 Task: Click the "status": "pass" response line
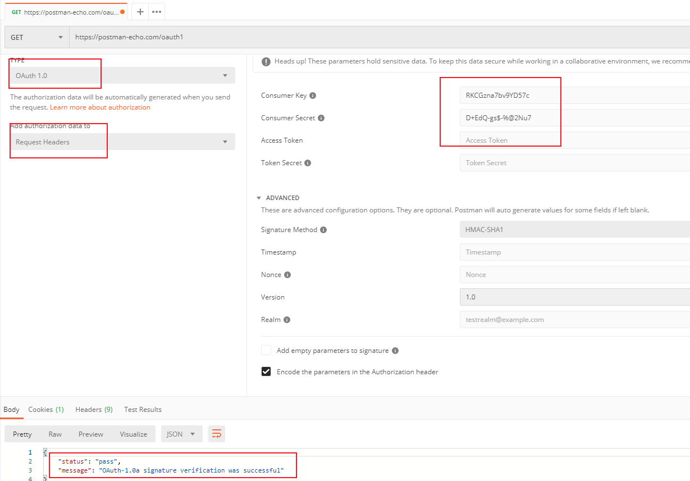point(89,461)
